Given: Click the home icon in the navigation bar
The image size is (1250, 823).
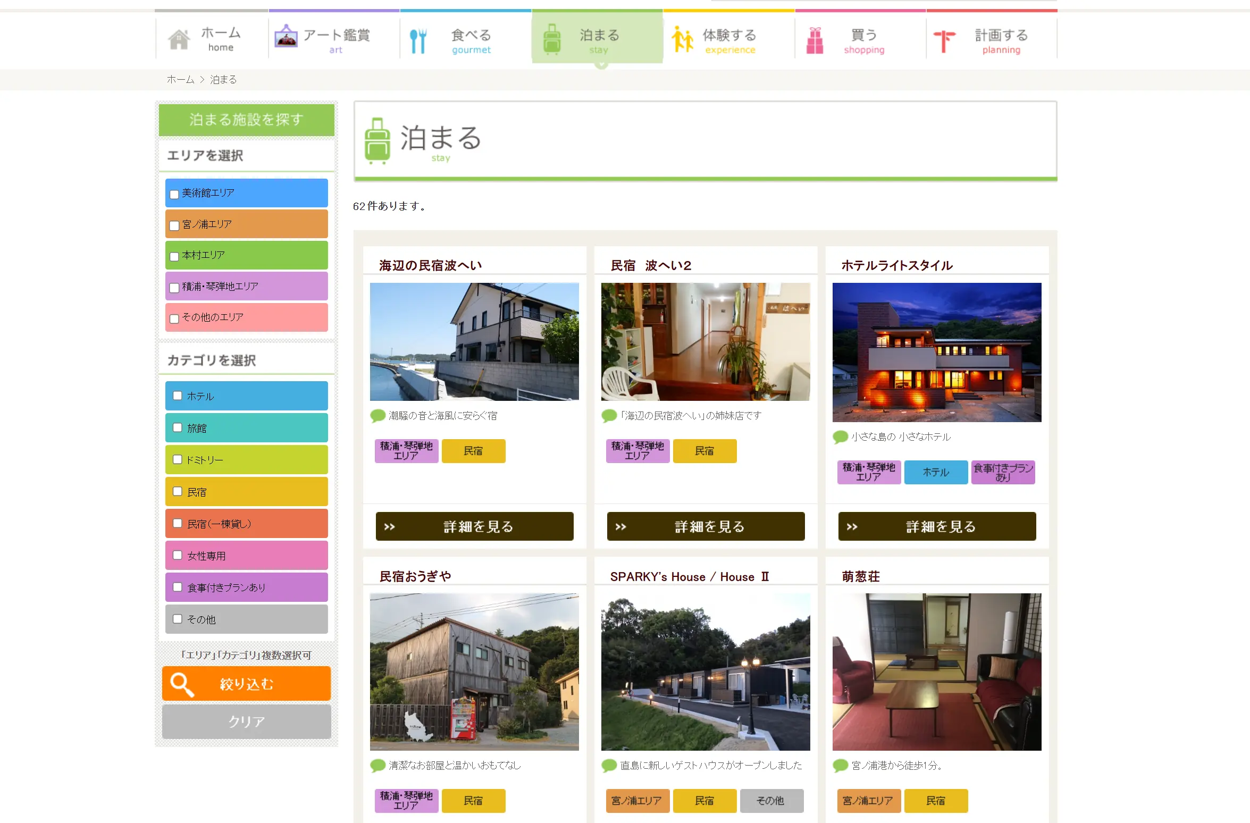Looking at the screenshot, I should coord(180,38).
